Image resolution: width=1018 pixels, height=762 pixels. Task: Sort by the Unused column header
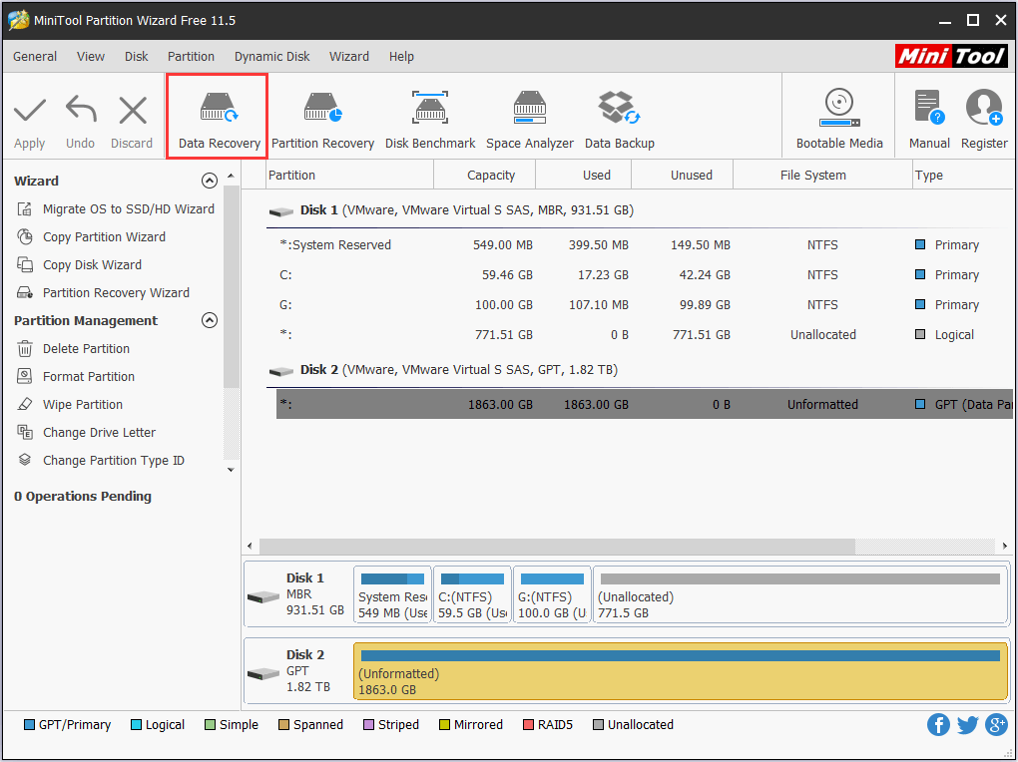[683, 176]
